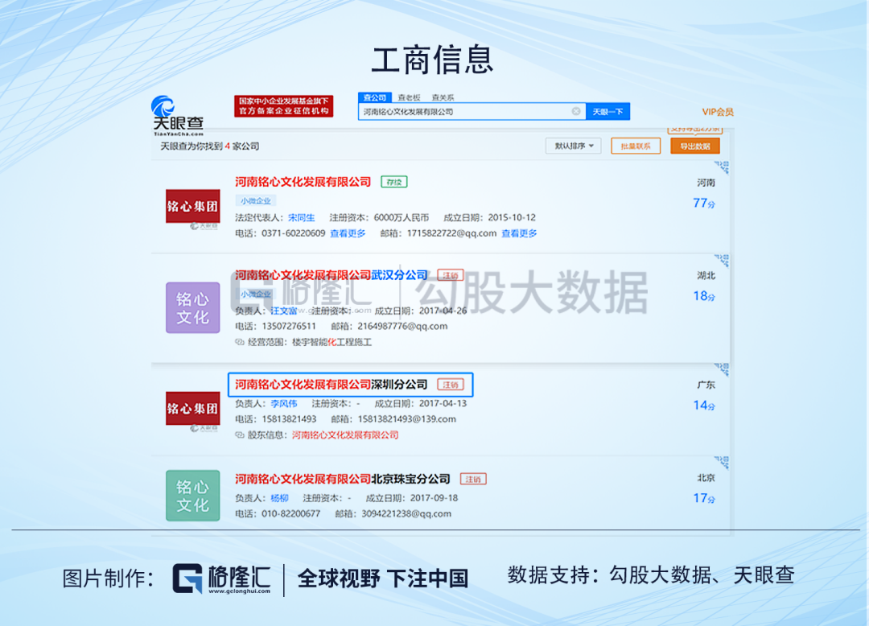Open 负责人 汪文富's profile

click(x=284, y=311)
